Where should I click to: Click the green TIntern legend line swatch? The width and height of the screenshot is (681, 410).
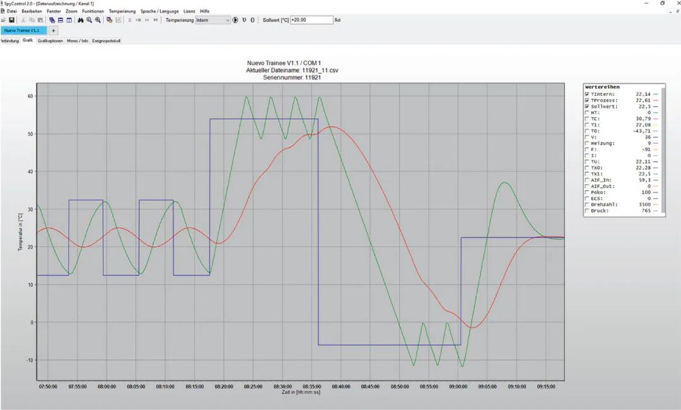pos(655,94)
